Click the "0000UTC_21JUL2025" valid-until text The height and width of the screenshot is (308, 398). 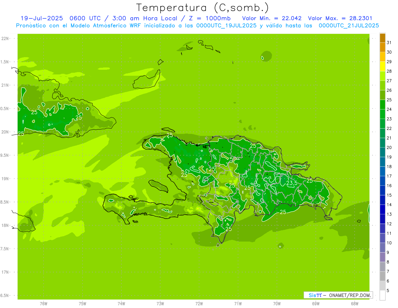349,26
